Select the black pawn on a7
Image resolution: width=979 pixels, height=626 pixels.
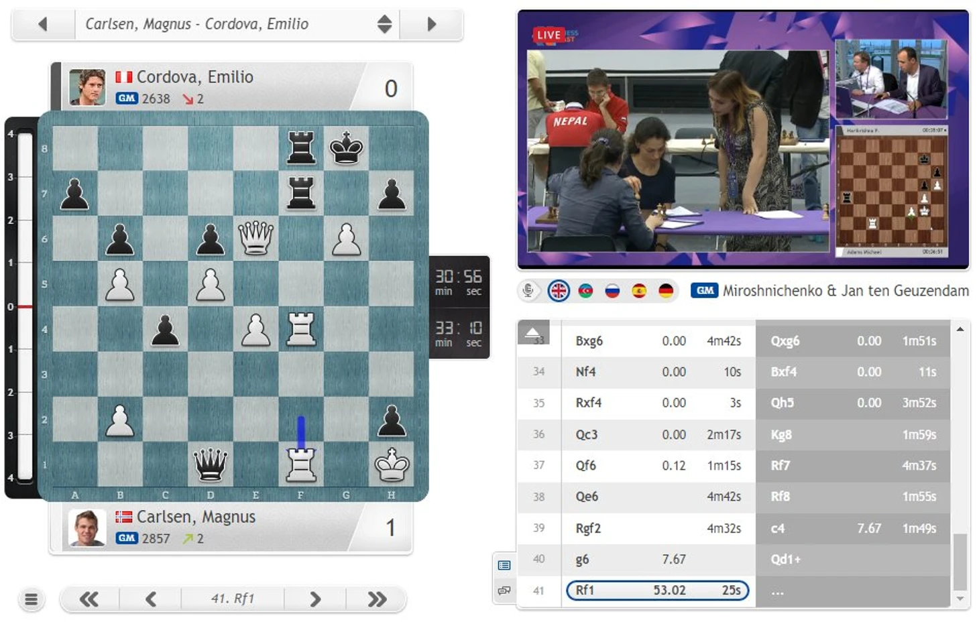pos(74,193)
